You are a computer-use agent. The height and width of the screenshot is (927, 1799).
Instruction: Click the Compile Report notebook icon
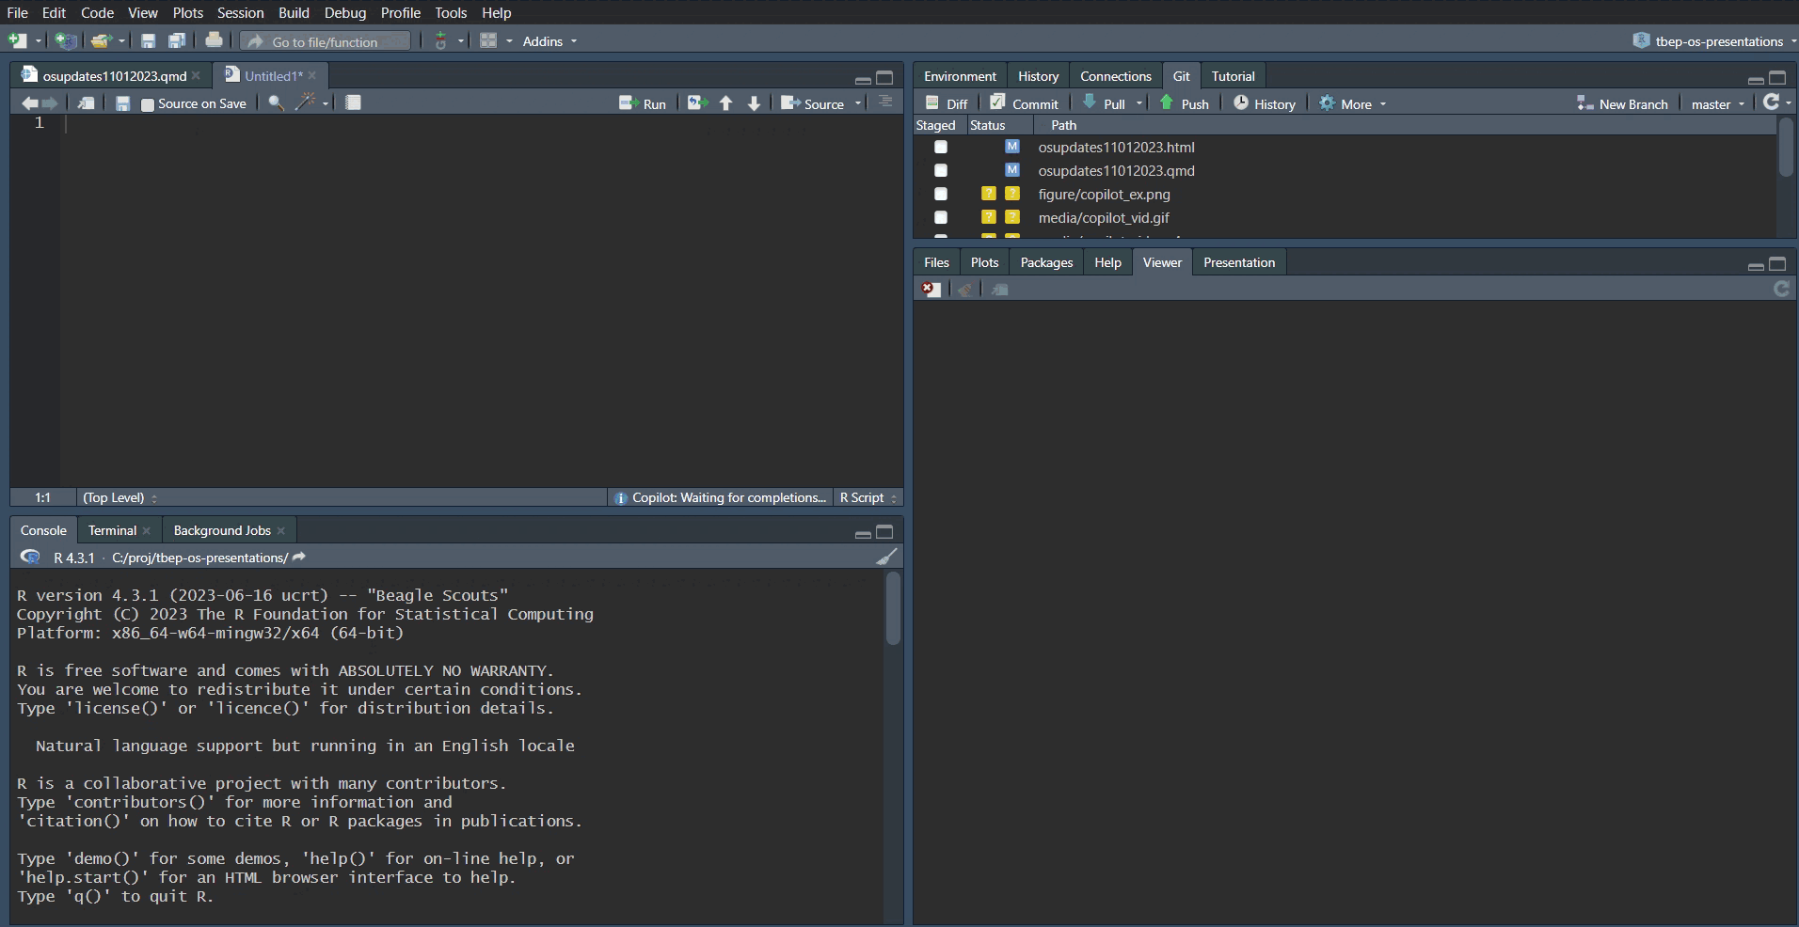(353, 103)
